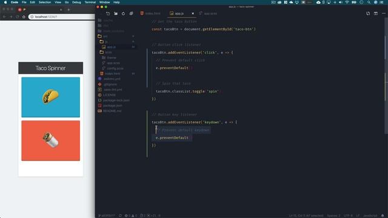Go back in browser
Viewport: 388px width, 218px height.
coord(4,17)
